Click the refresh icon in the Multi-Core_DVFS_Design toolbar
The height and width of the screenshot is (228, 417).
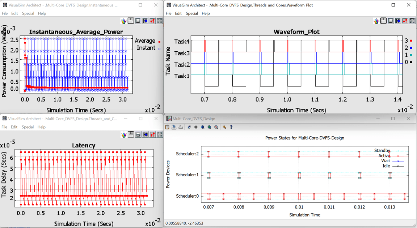click(189, 127)
